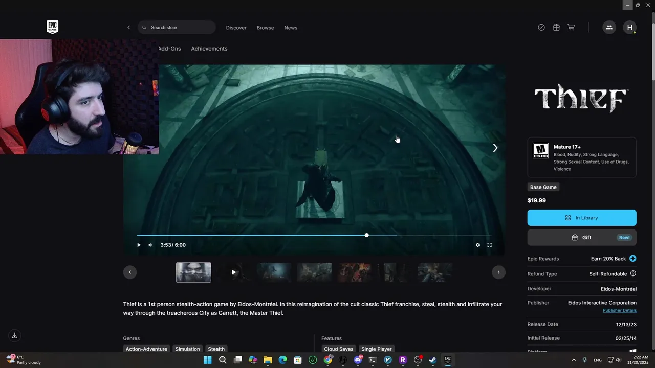Switch to the Achievements tab
This screenshot has width=655, height=368.
pyautogui.click(x=209, y=49)
